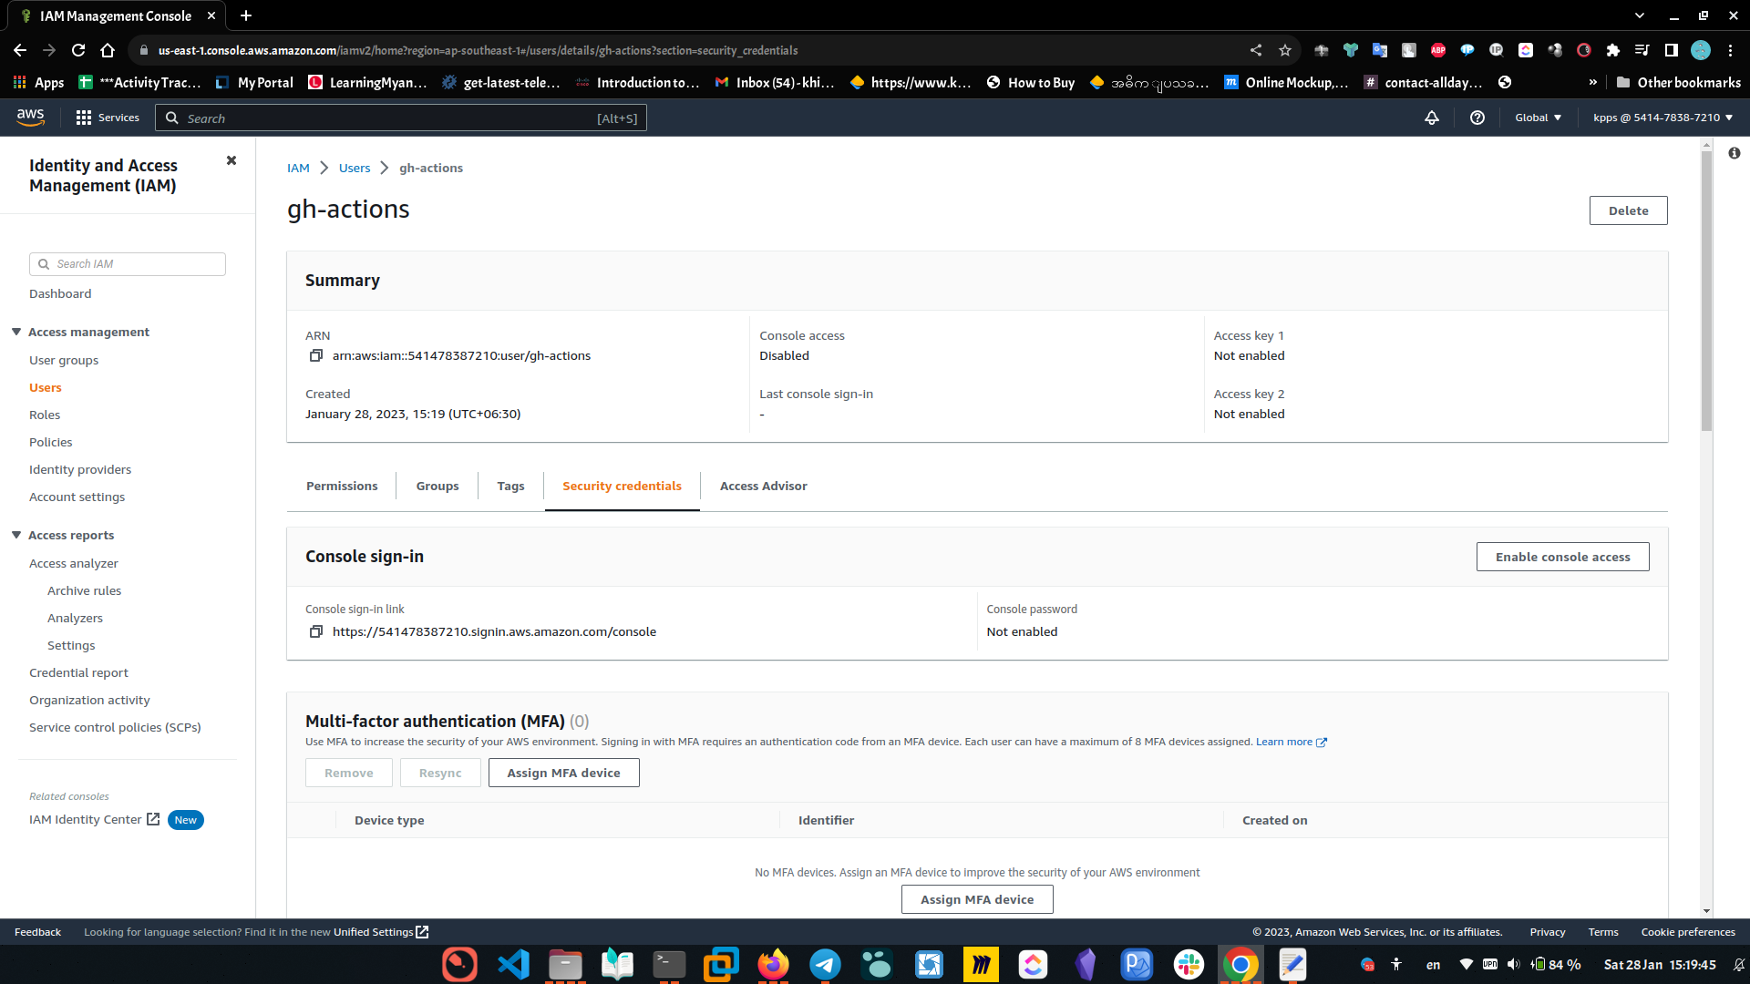
Task: Open Policies in the sidebar
Action: coord(51,442)
